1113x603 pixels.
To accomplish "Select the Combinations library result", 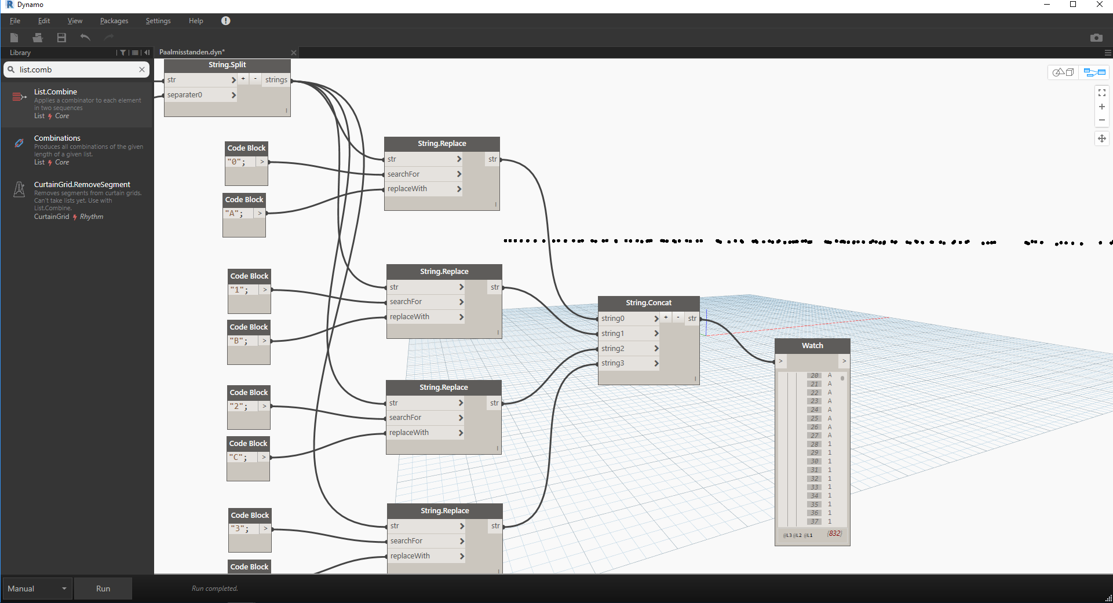I will pos(77,150).
